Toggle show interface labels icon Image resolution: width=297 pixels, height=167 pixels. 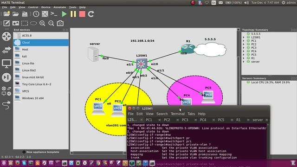(45, 14)
